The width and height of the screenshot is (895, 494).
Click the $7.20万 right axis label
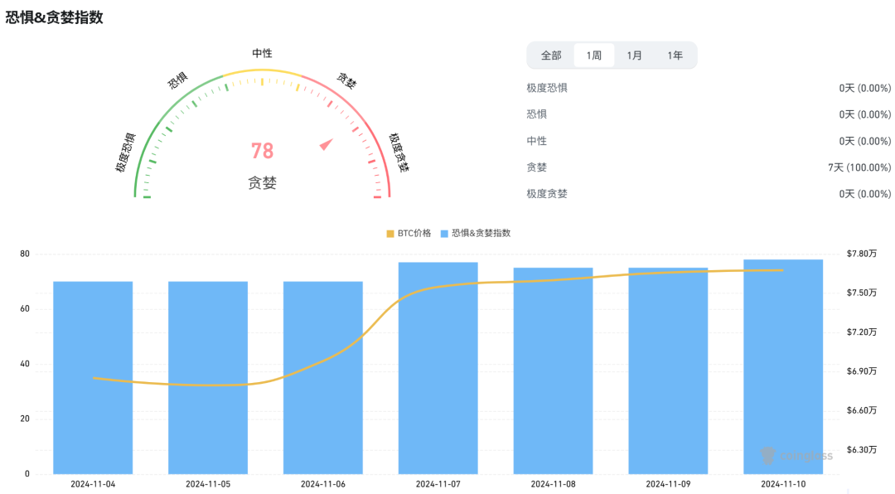861,332
